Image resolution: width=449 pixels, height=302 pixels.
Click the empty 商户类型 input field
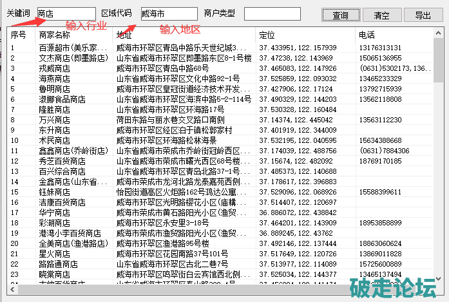coord(272,14)
